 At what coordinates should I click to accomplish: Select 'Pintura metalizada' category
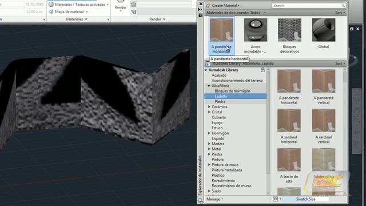(226, 170)
